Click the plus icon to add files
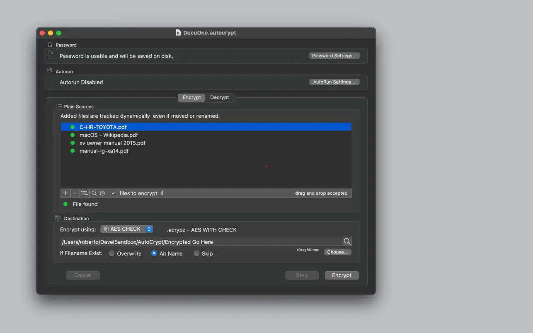 [x=65, y=193]
